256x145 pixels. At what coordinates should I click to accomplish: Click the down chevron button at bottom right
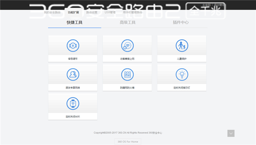[231, 133]
